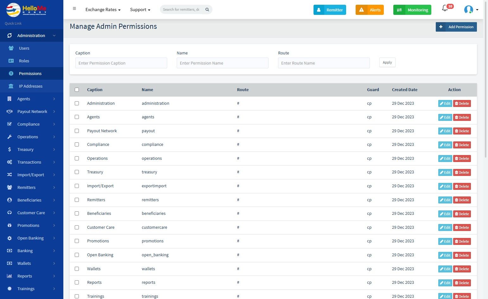Image resolution: width=488 pixels, height=299 pixels.
Task: Expand the Operations sidebar chevron
Action: (x=54, y=137)
